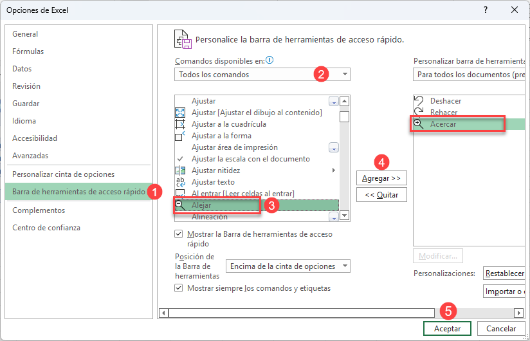Confirm with the Aceptar button
This screenshot has height=341, width=530.
point(447,329)
